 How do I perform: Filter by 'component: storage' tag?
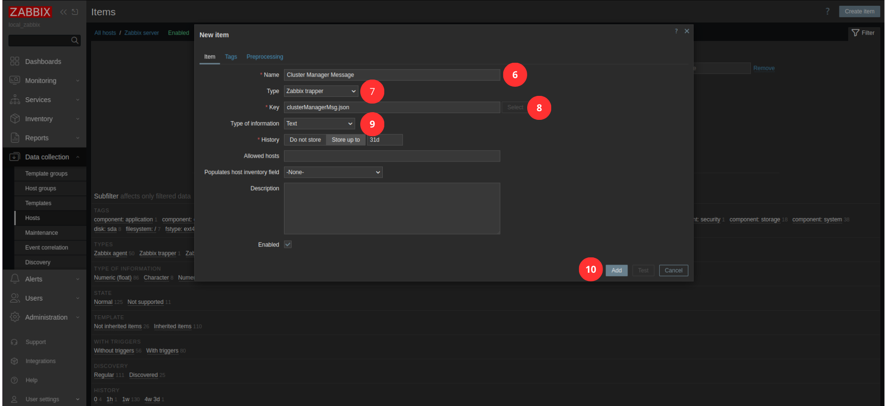755,220
